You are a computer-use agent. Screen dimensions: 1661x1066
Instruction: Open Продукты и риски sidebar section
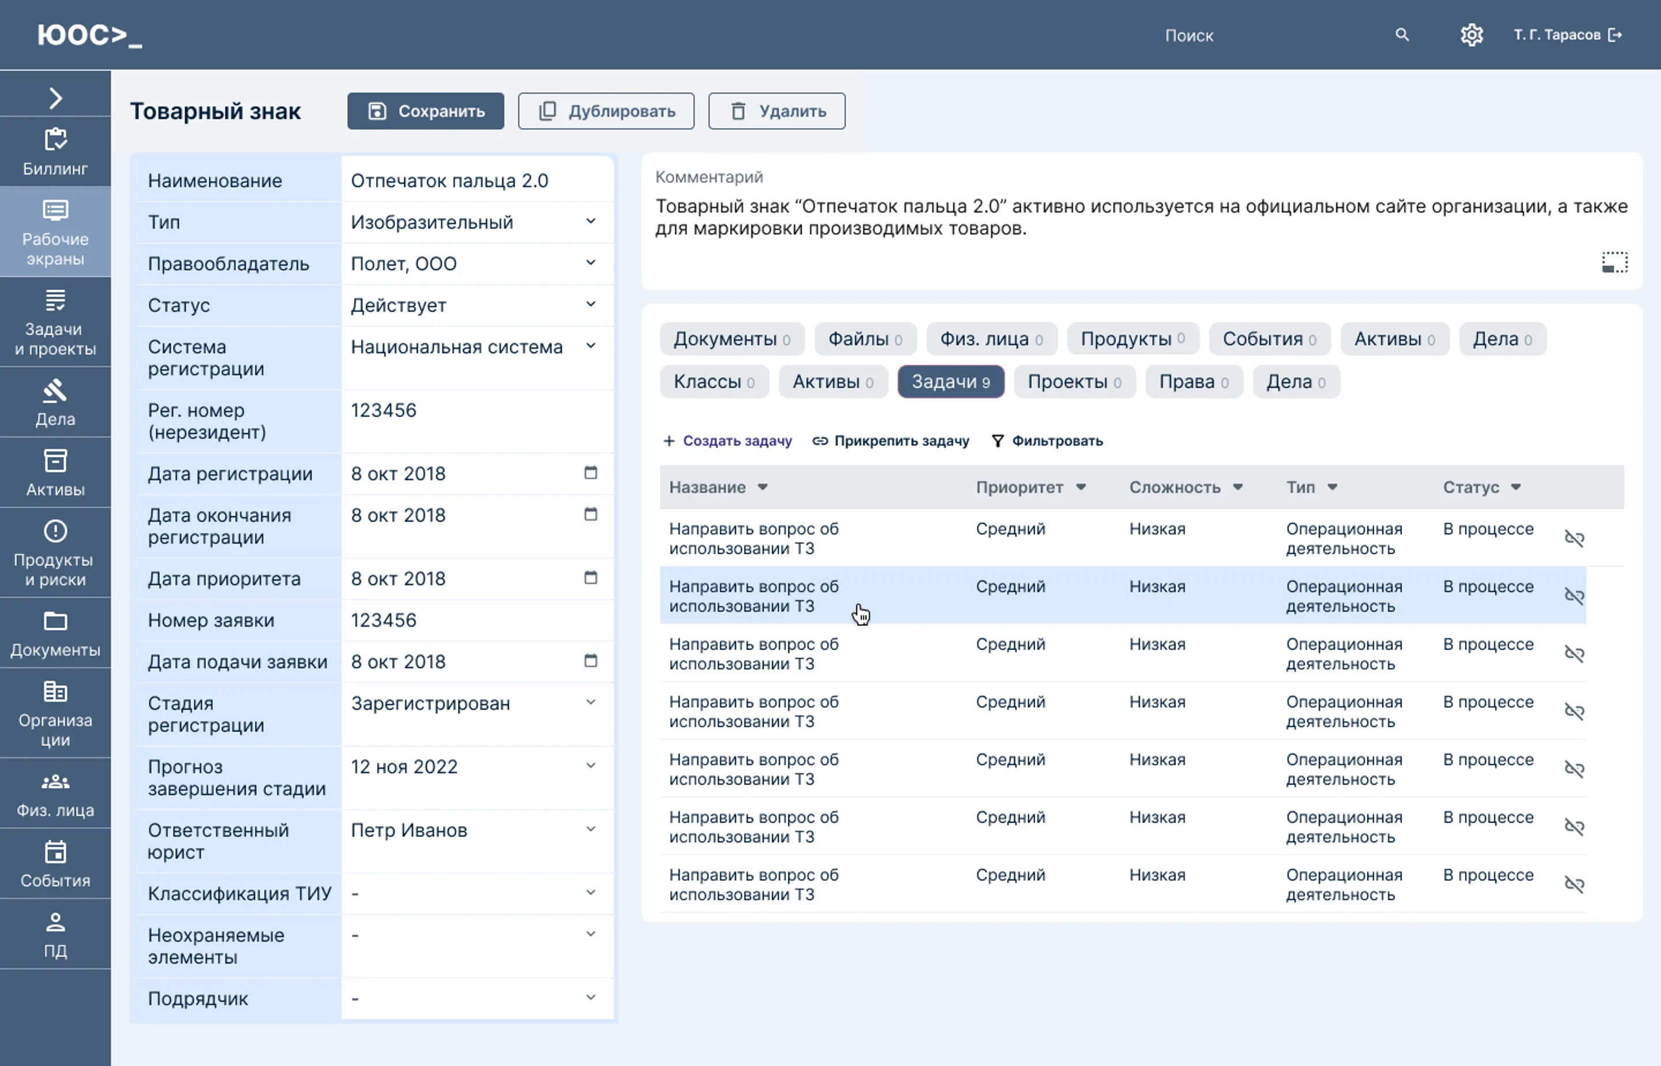[55, 553]
